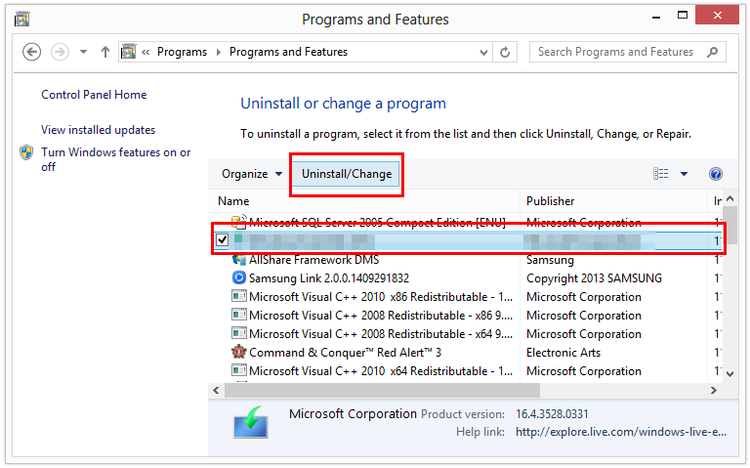Go up one level with Up arrow
This screenshot has width=750, height=468.
[105, 52]
